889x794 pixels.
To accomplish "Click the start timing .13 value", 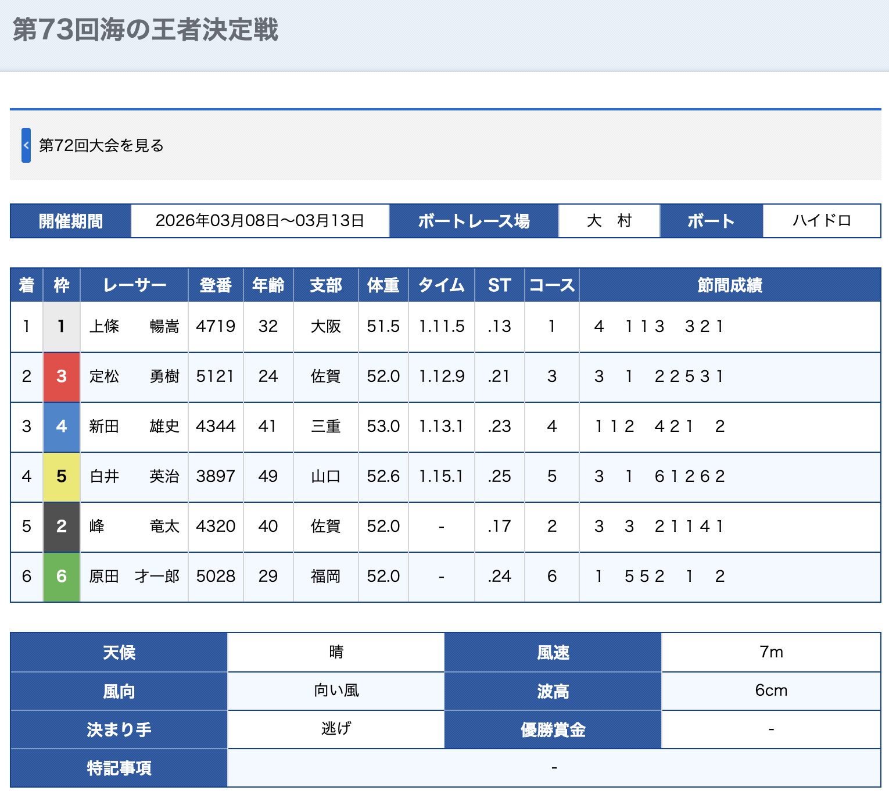I will click(500, 327).
